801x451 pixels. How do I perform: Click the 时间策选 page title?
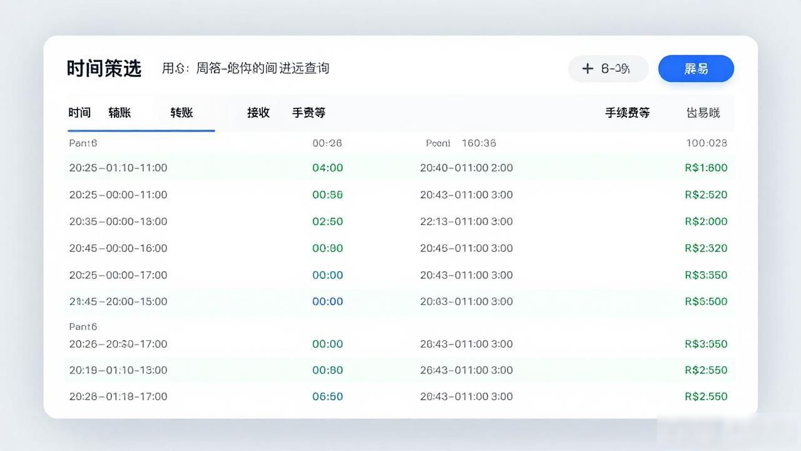[x=105, y=68]
